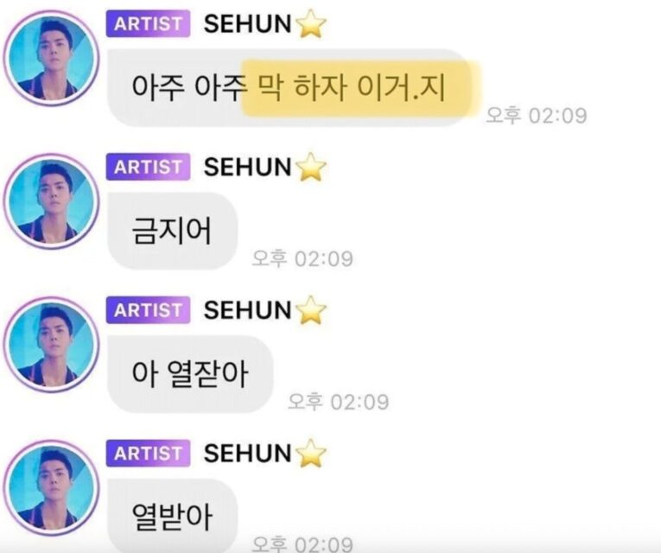Tap the '금지어' message bubble
The height and width of the screenshot is (553, 661).
173,231
